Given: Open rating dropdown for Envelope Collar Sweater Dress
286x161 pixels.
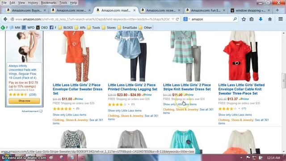Looking at the screenshot, I should 74,109.
